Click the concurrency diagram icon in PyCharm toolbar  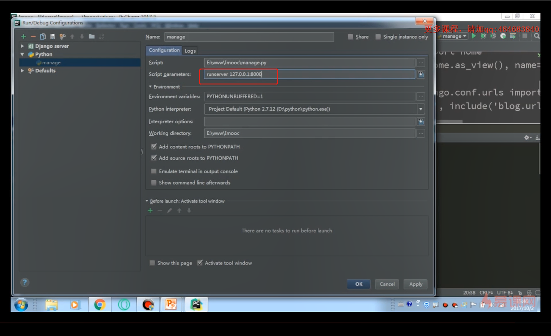pos(513,36)
